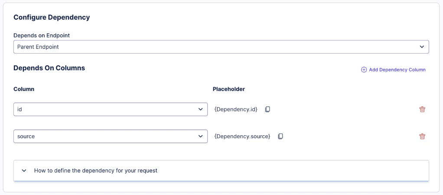443x195 pixels.
Task: Click the Configure Dependency heading
Action: [x=52, y=17]
